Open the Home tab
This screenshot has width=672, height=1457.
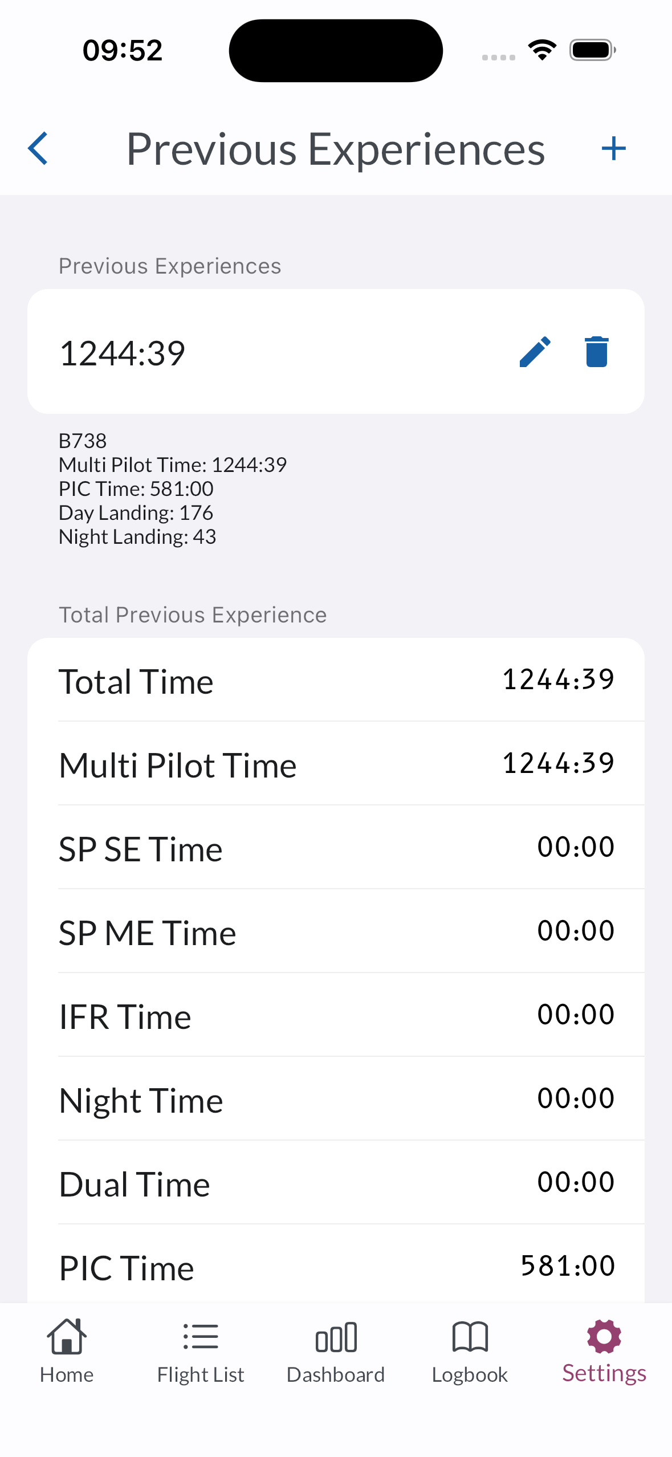(x=67, y=1352)
